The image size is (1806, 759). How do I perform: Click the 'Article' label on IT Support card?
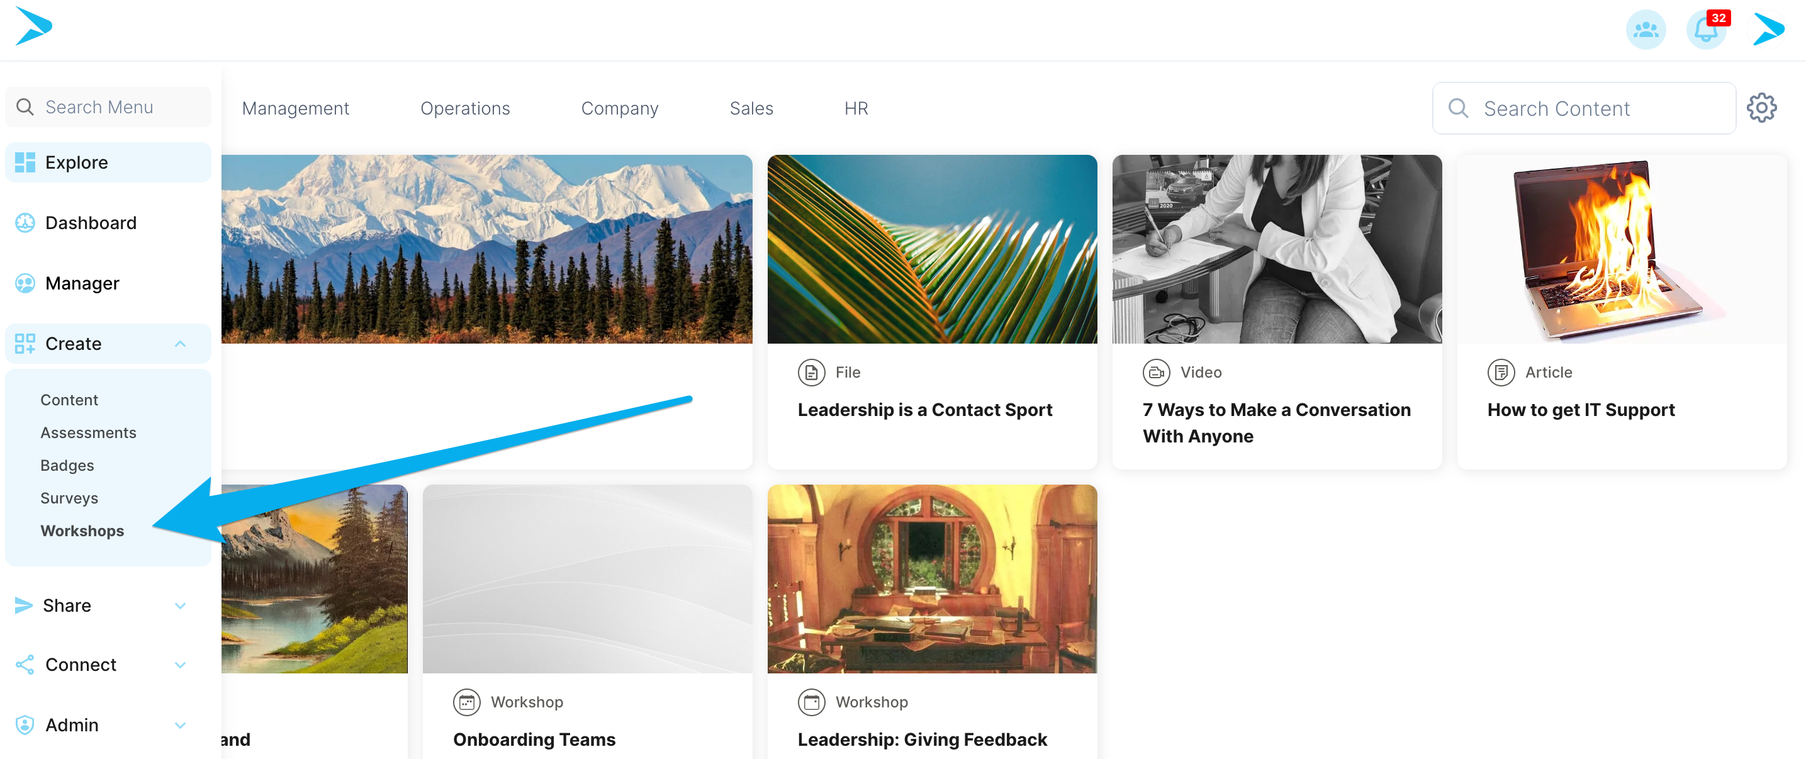tap(1548, 372)
